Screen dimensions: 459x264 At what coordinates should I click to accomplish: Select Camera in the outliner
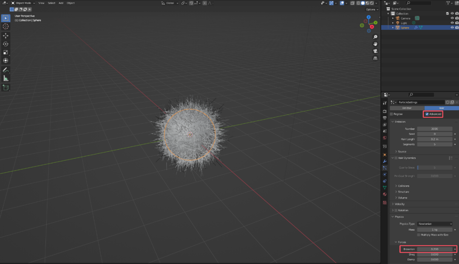[405, 18]
